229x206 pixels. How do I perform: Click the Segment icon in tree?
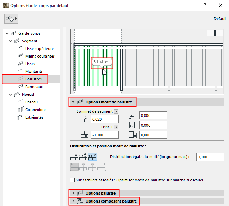click(17, 41)
